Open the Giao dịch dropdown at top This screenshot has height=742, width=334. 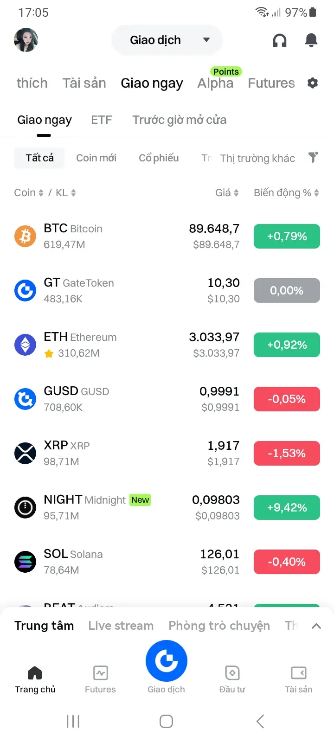(167, 40)
